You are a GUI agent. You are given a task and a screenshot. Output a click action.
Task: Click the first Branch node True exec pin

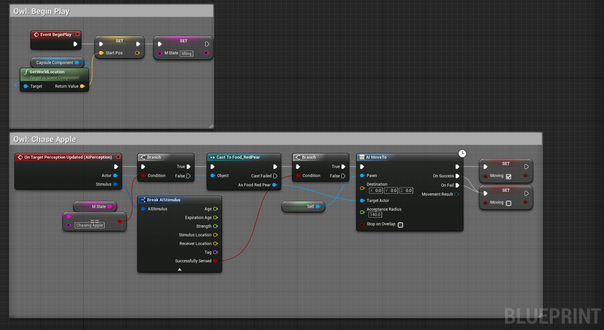click(x=189, y=166)
